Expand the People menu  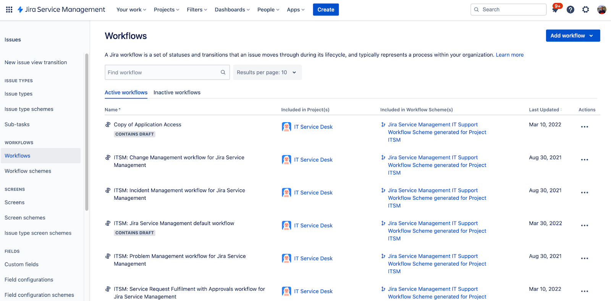[268, 10]
